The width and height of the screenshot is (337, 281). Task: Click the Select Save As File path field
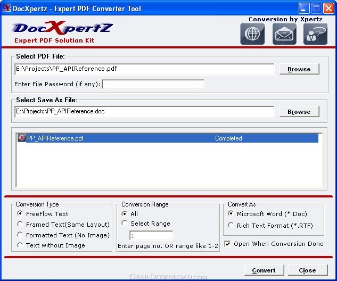coord(144,111)
